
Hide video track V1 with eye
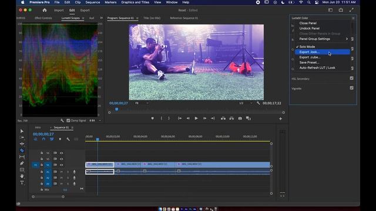point(62,165)
